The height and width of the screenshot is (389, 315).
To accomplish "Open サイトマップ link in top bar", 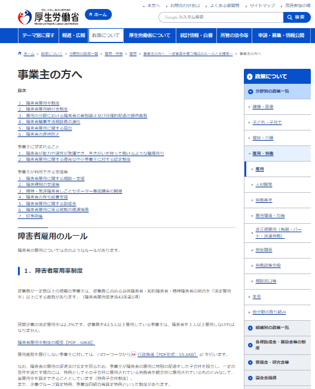I will click(x=262, y=5).
